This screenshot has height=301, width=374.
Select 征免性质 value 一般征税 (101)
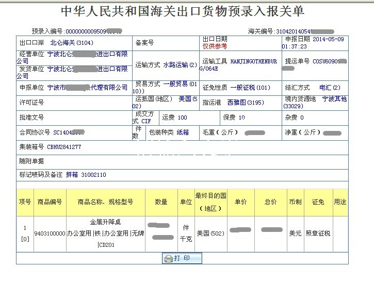(250, 88)
